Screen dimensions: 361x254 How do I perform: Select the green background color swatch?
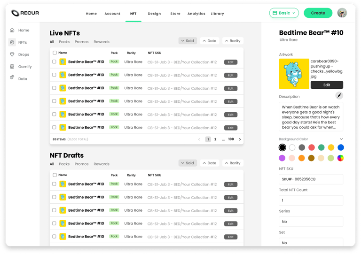pyautogui.click(x=321, y=147)
